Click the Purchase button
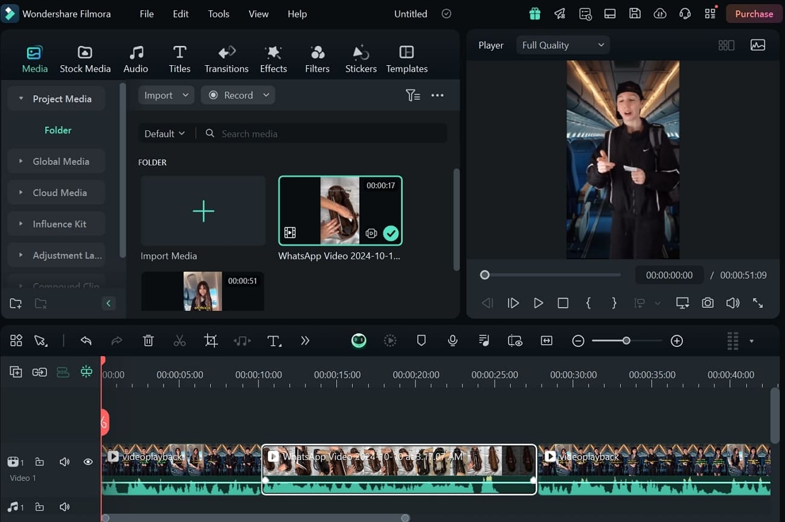 pos(754,13)
